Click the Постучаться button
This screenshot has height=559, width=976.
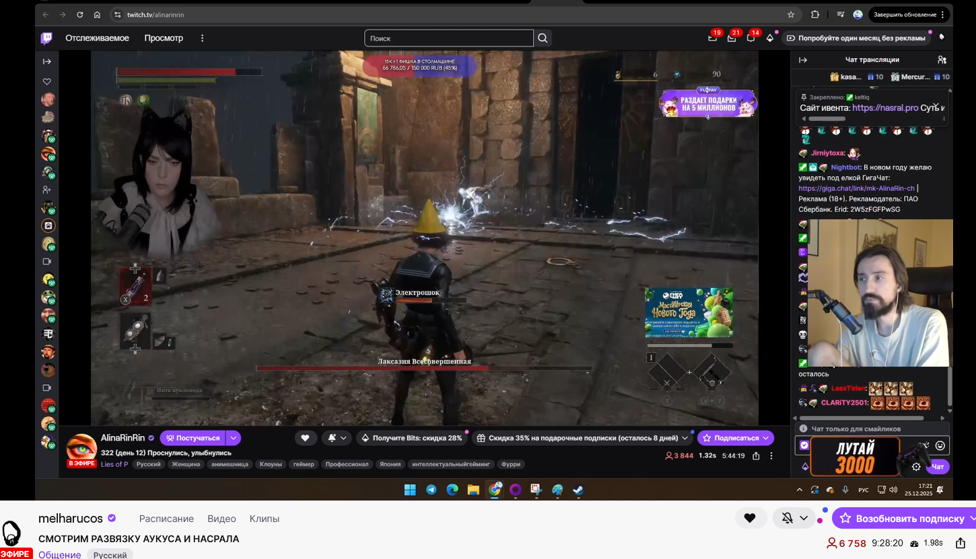(x=193, y=438)
